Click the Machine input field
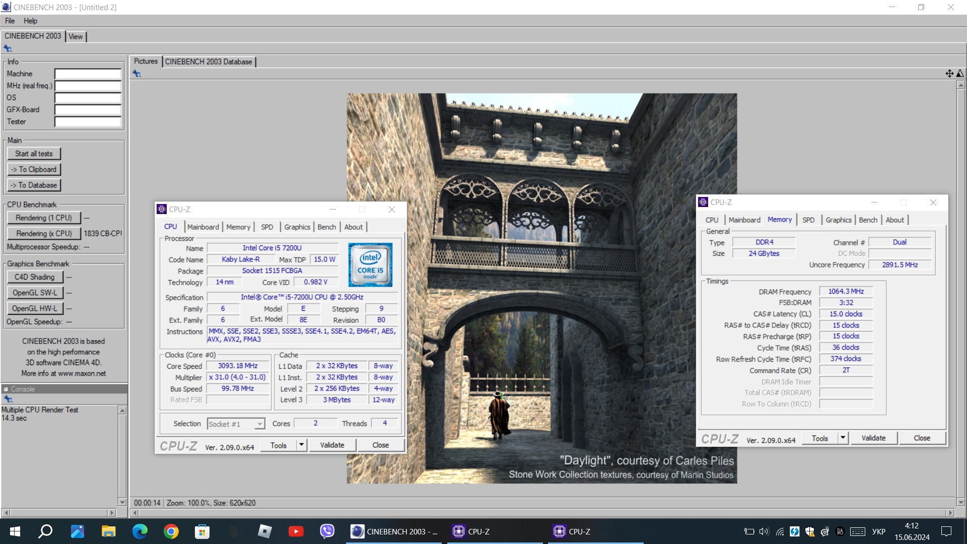The height and width of the screenshot is (544, 967). [88, 74]
